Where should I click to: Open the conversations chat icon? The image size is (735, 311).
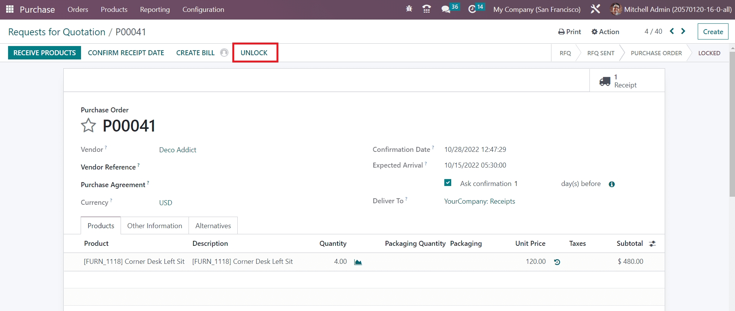click(446, 9)
